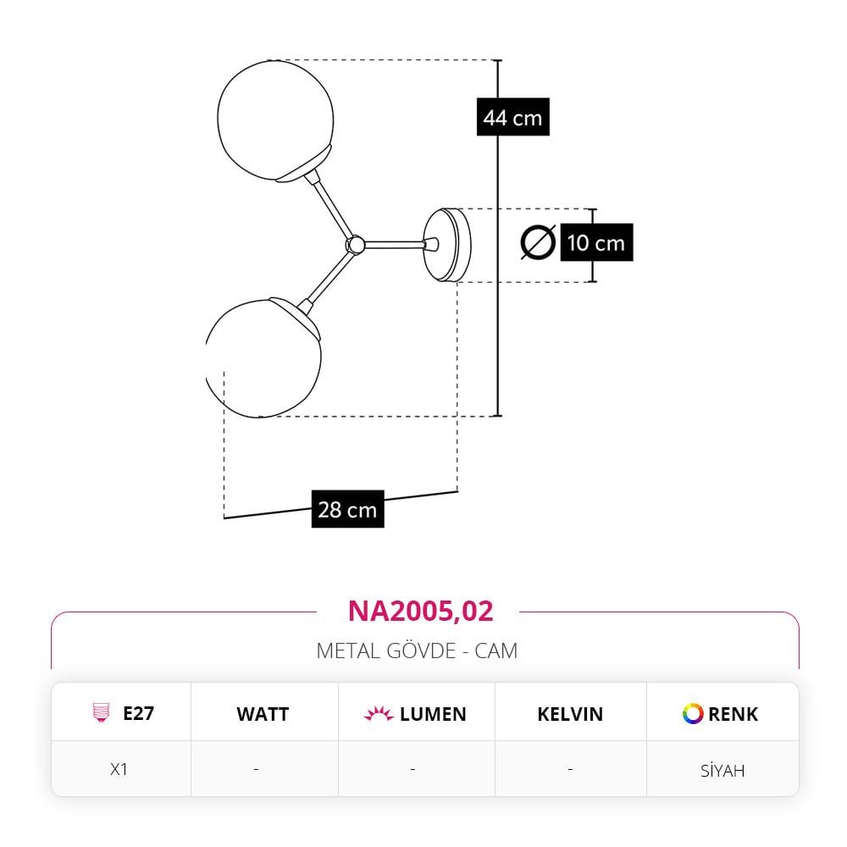This screenshot has height=847, width=847.
Task: Click the NA2005,02 product code
Action: pos(420,611)
